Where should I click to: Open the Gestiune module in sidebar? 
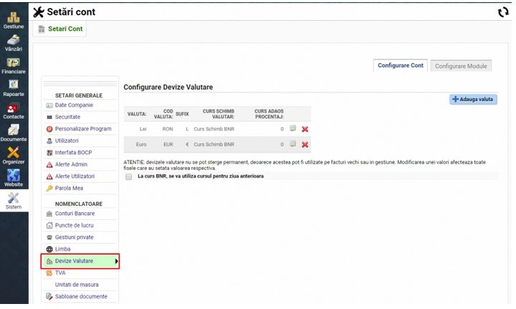click(14, 18)
